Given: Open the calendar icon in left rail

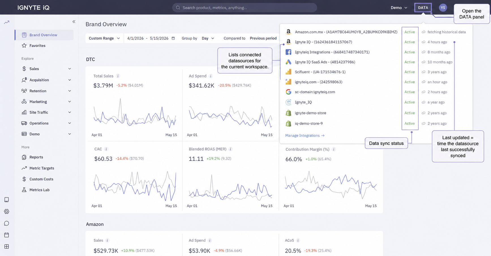Looking at the screenshot, I should (7, 235).
